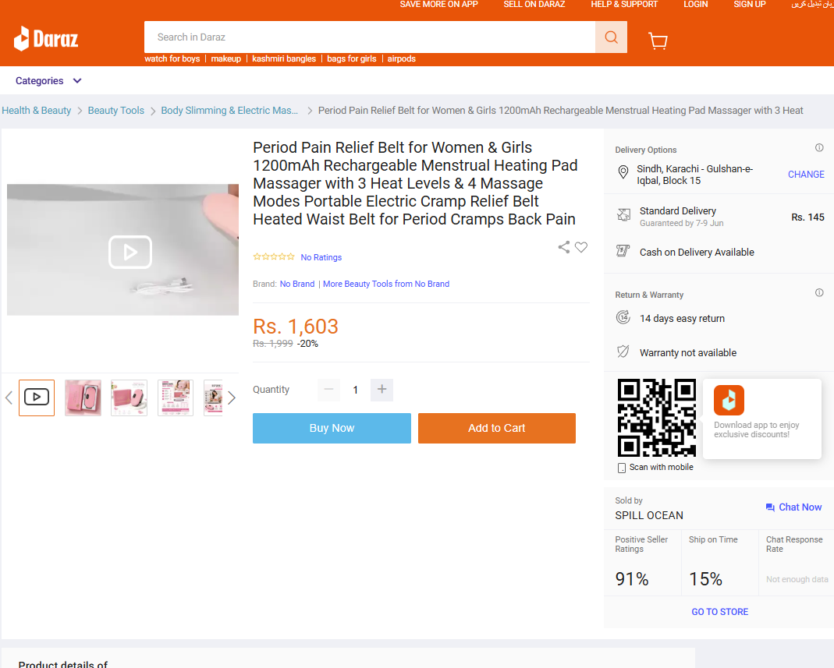Click the share icon
The width and height of the screenshot is (834, 668).
coord(564,247)
